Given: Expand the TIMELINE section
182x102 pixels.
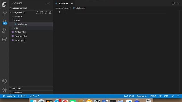Looking at the screenshot, I should (31, 92).
